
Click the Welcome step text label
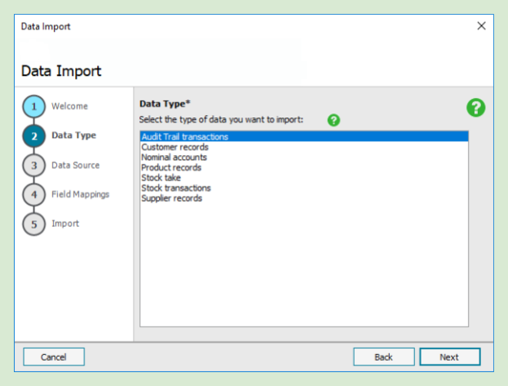pyautogui.click(x=69, y=106)
